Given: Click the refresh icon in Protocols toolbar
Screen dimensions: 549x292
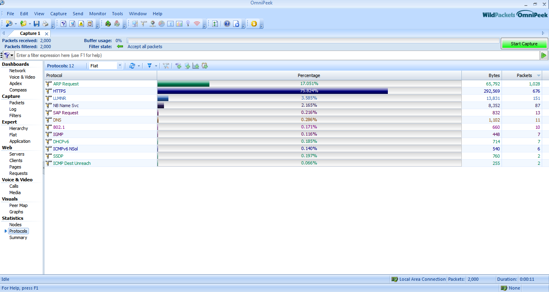Looking at the screenshot, I should [x=132, y=66].
